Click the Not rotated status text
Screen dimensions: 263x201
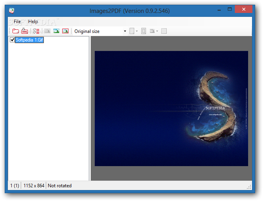(x=60, y=186)
